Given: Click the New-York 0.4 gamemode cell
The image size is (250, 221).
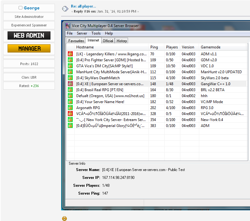Looking at the screenshot, I should point(212,120).
